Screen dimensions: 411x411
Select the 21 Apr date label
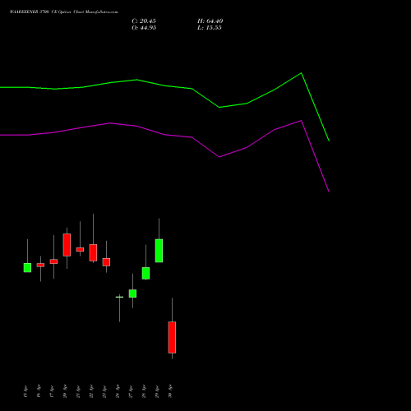[78, 391]
